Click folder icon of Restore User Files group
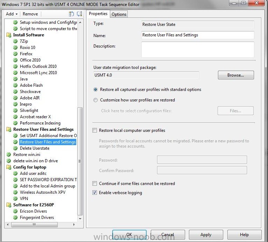Screen dimensions: 268x242 click(x=9, y=129)
